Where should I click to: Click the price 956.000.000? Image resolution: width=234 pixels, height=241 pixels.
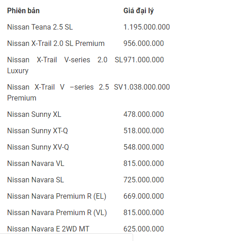144,43
